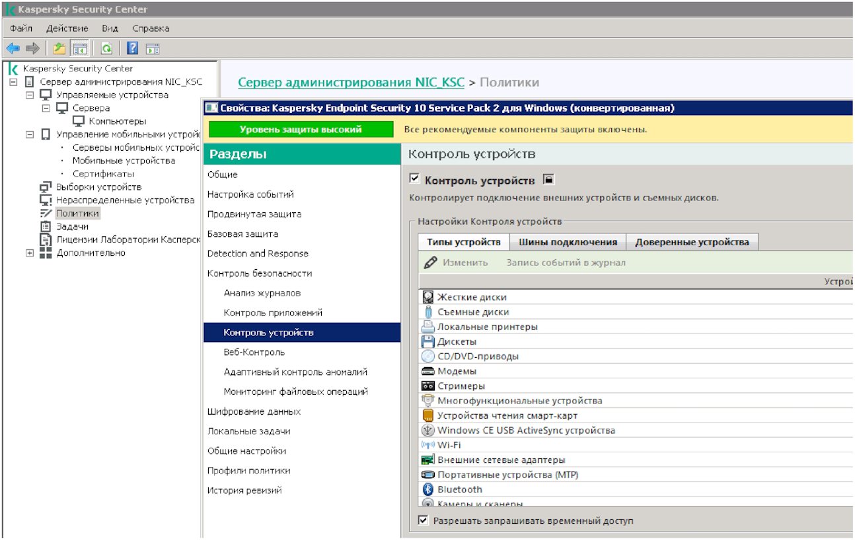Open the Действие menu
855x541 pixels.
tap(67, 28)
